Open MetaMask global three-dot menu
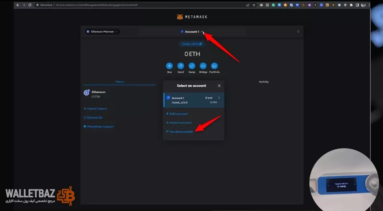This screenshot has height=211, width=383. tap(298, 31)
